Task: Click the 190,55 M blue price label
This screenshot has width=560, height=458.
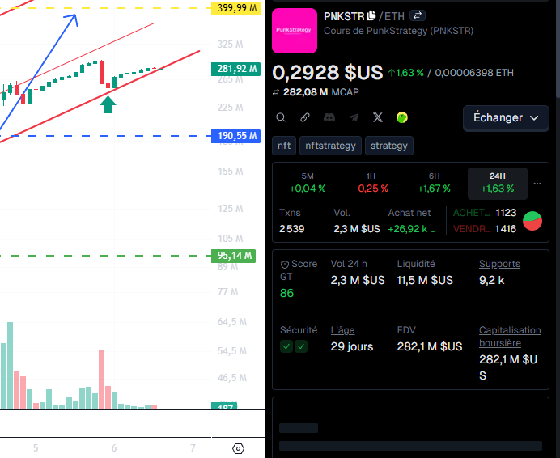Action: pos(235,136)
